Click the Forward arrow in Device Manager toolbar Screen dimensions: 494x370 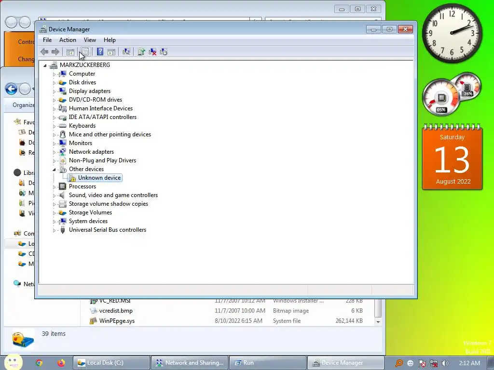(x=55, y=52)
